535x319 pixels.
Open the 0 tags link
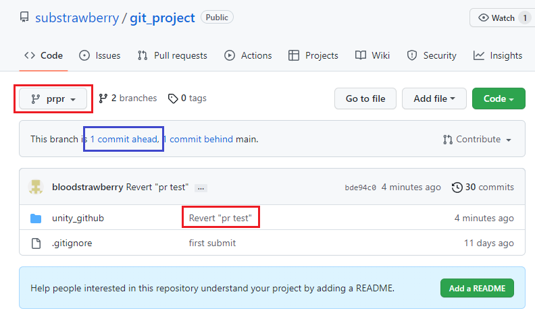(187, 98)
